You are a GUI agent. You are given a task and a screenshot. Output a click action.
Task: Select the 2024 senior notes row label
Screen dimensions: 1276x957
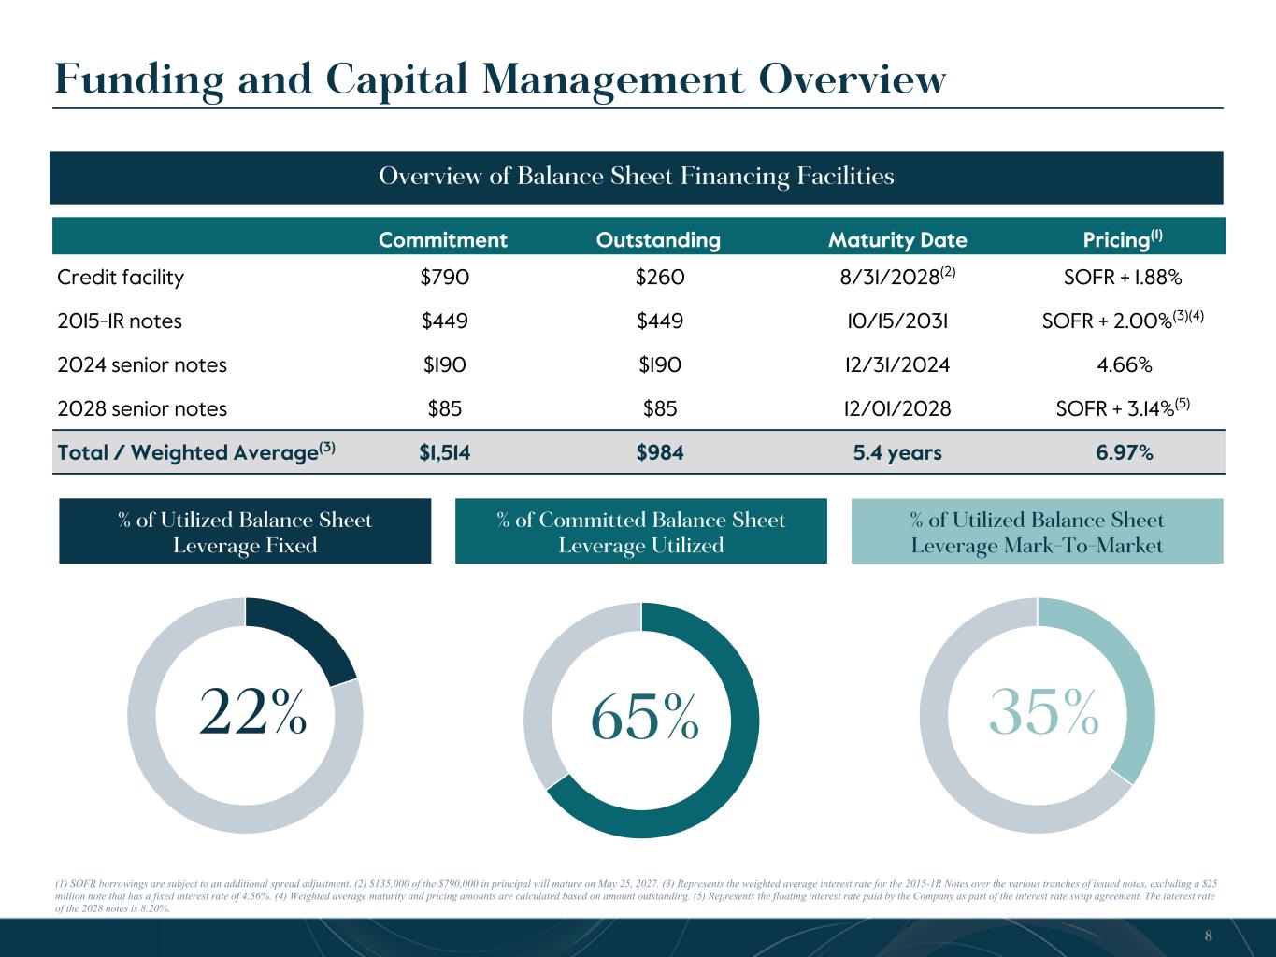[x=142, y=365]
